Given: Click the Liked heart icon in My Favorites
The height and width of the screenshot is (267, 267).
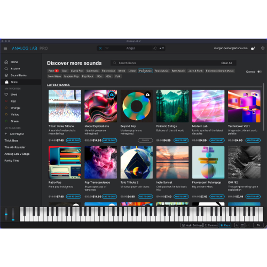Looking at the screenshot, I should (6, 95).
